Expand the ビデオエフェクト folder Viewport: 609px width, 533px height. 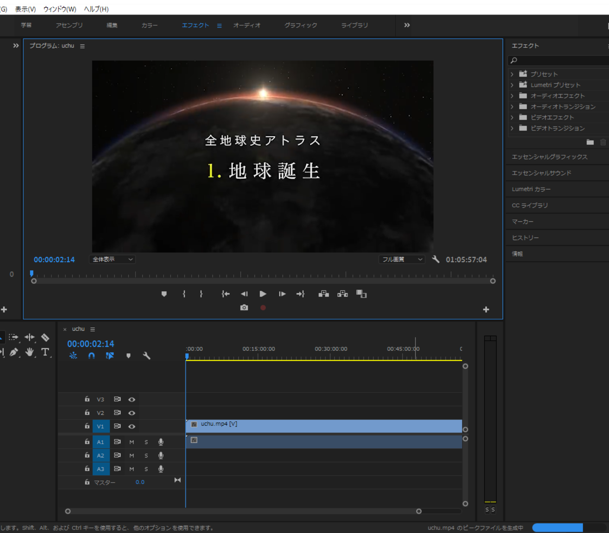tap(512, 118)
